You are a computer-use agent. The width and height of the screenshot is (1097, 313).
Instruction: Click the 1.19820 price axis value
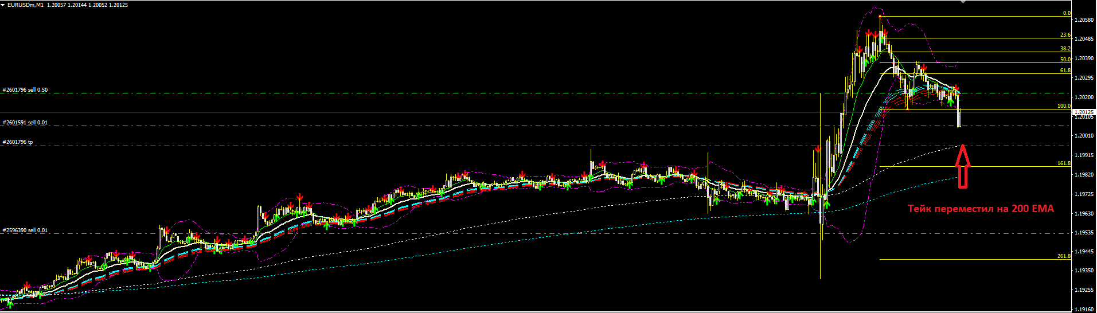point(1085,175)
